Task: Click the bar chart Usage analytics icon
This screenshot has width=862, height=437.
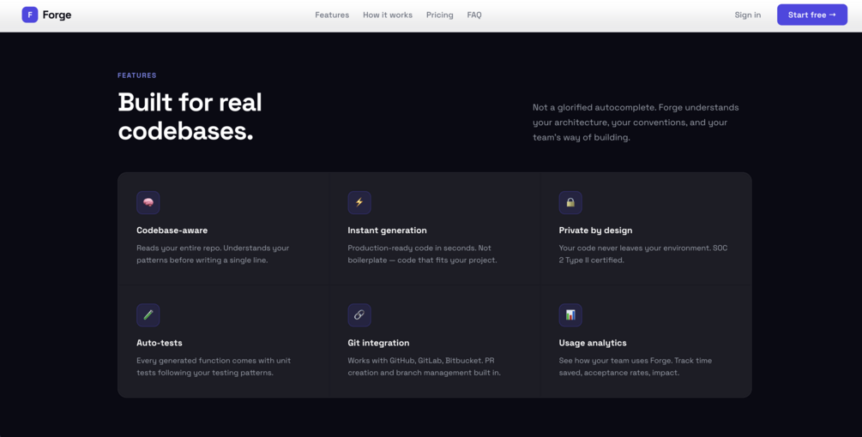Action: tap(570, 315)
